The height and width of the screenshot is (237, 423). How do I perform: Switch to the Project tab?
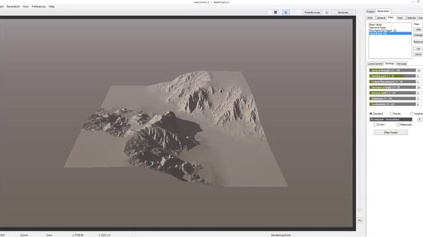[x=371, y=11]
